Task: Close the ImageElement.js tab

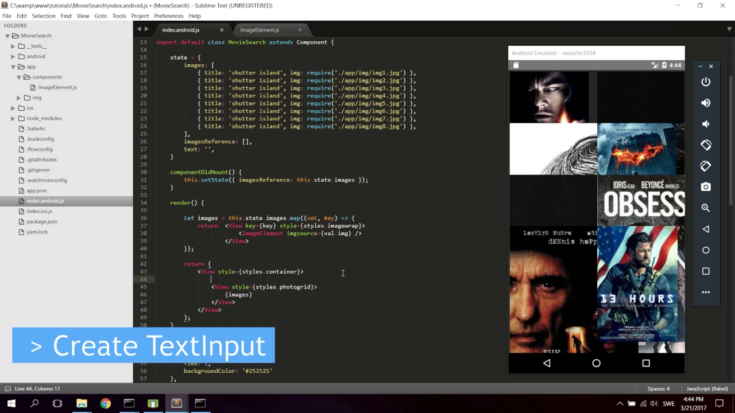Action: [300, 30]
